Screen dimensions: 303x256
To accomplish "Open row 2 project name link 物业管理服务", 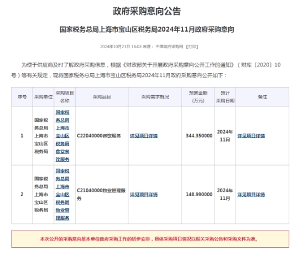I will pyautogui.click(x=62, y=194).
